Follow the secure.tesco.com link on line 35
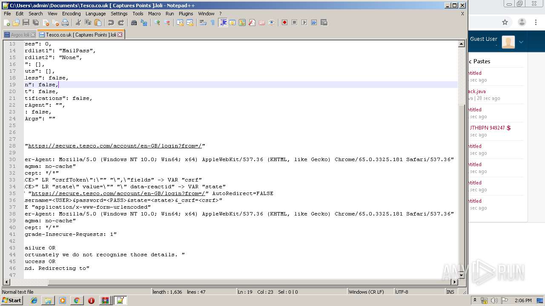 118,193
